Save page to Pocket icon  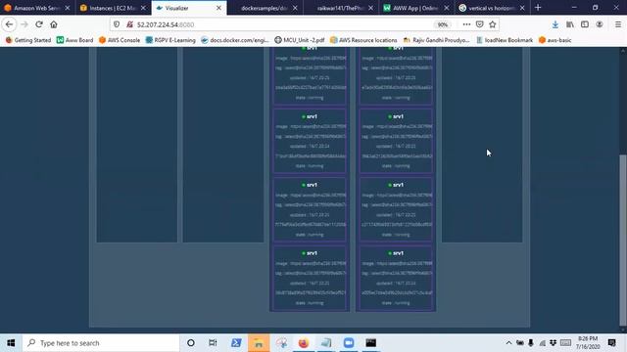479,24
